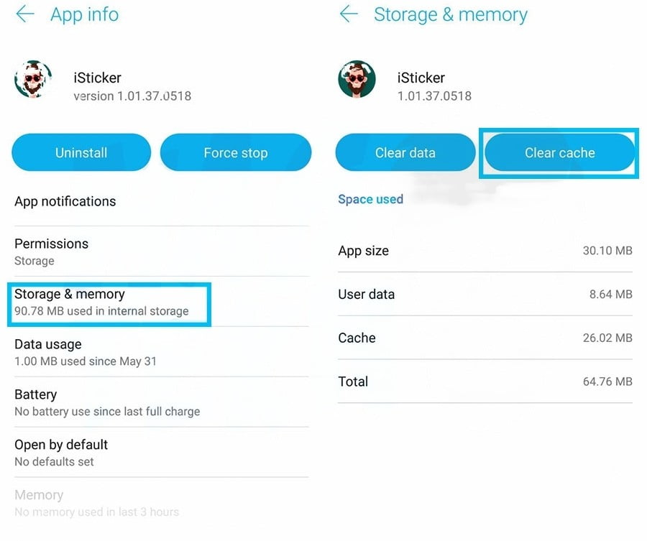The height and width of the screenshot is (541, 647).
Task: Tap the back arrow on App info screen
Action: pyautogui.click(x=24, y=14)
